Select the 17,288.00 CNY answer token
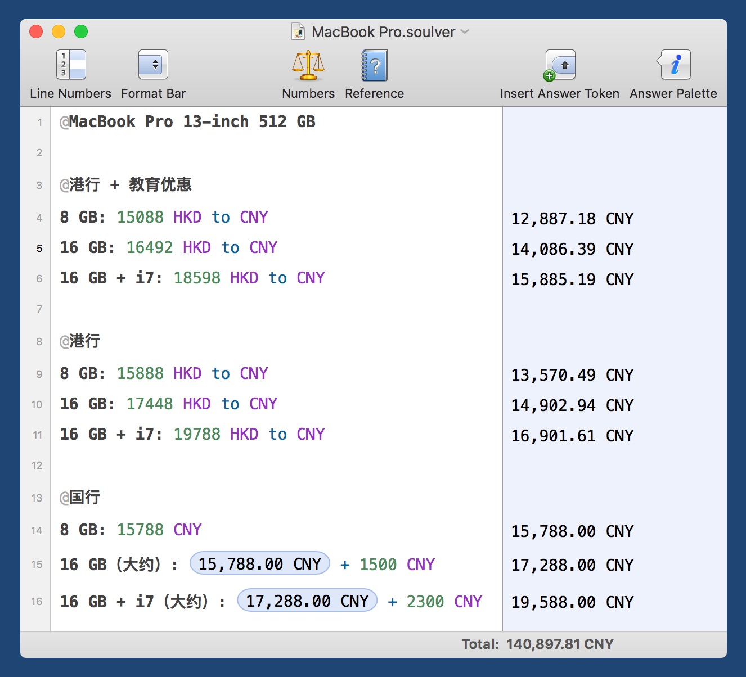The image size is (746, 677). coord(307,601)
